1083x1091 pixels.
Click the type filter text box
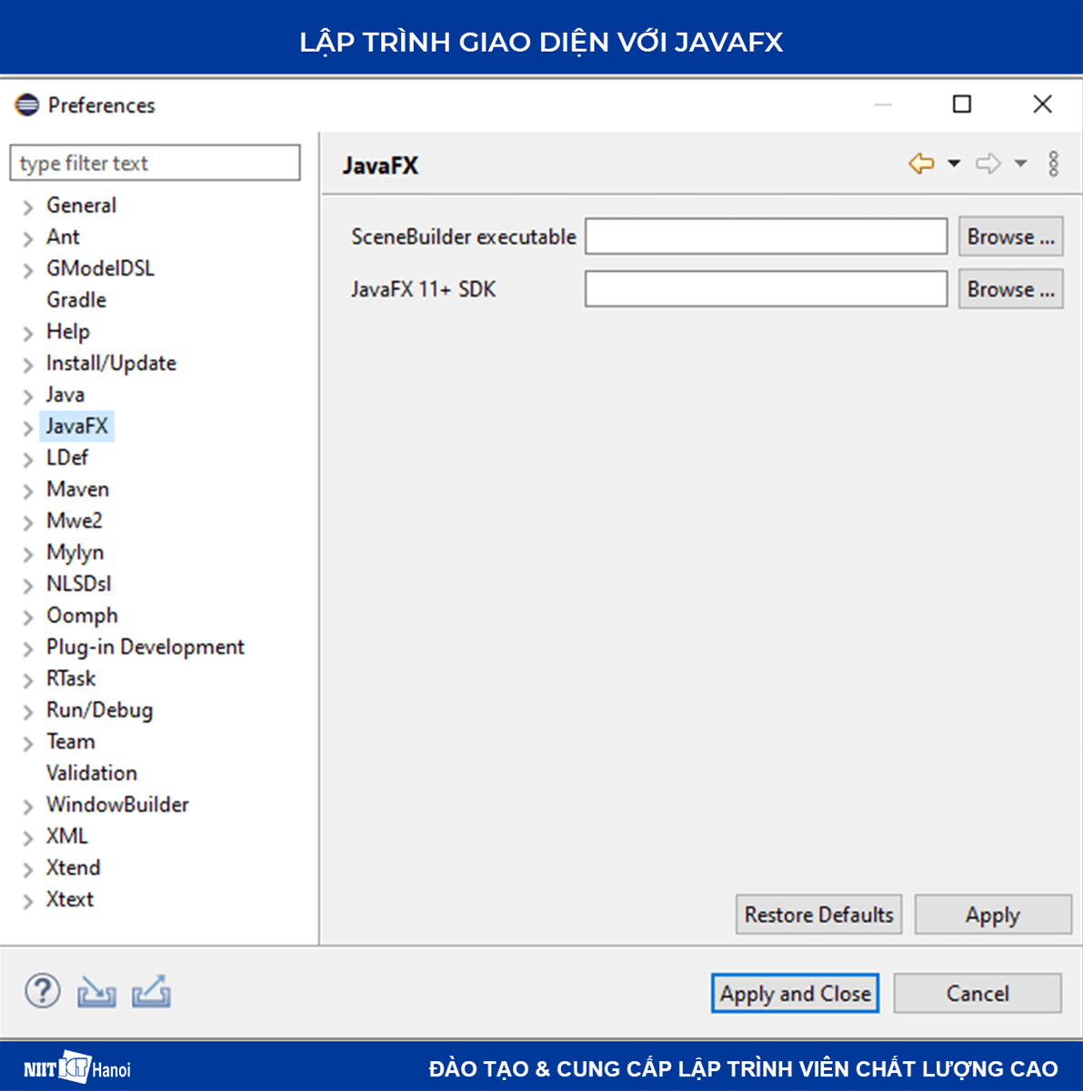coord(155,163)
